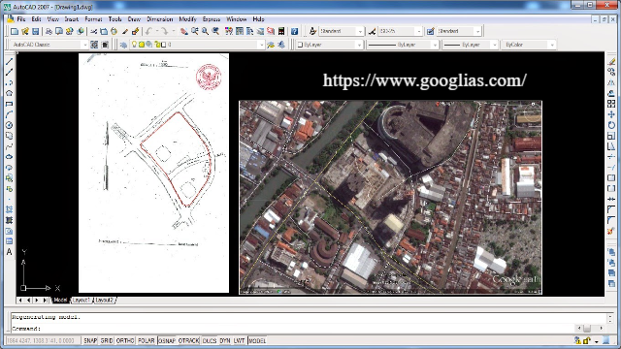Click the MODEL button in status bar

[257, 340]
